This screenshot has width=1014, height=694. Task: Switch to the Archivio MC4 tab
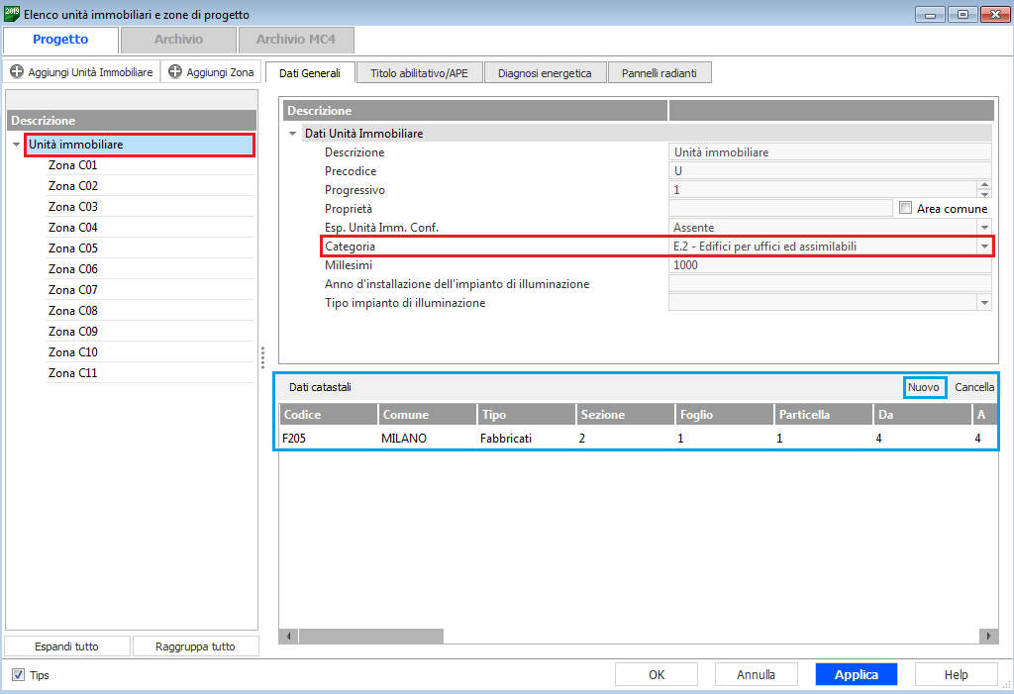(x=295, y=40)
